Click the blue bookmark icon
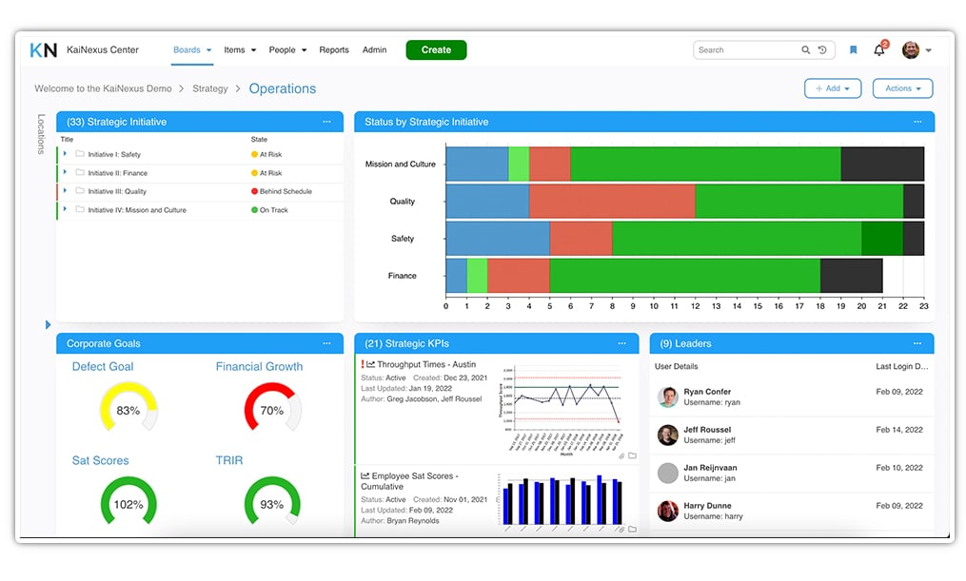This screenshot has height=581, width=966. 854,50
